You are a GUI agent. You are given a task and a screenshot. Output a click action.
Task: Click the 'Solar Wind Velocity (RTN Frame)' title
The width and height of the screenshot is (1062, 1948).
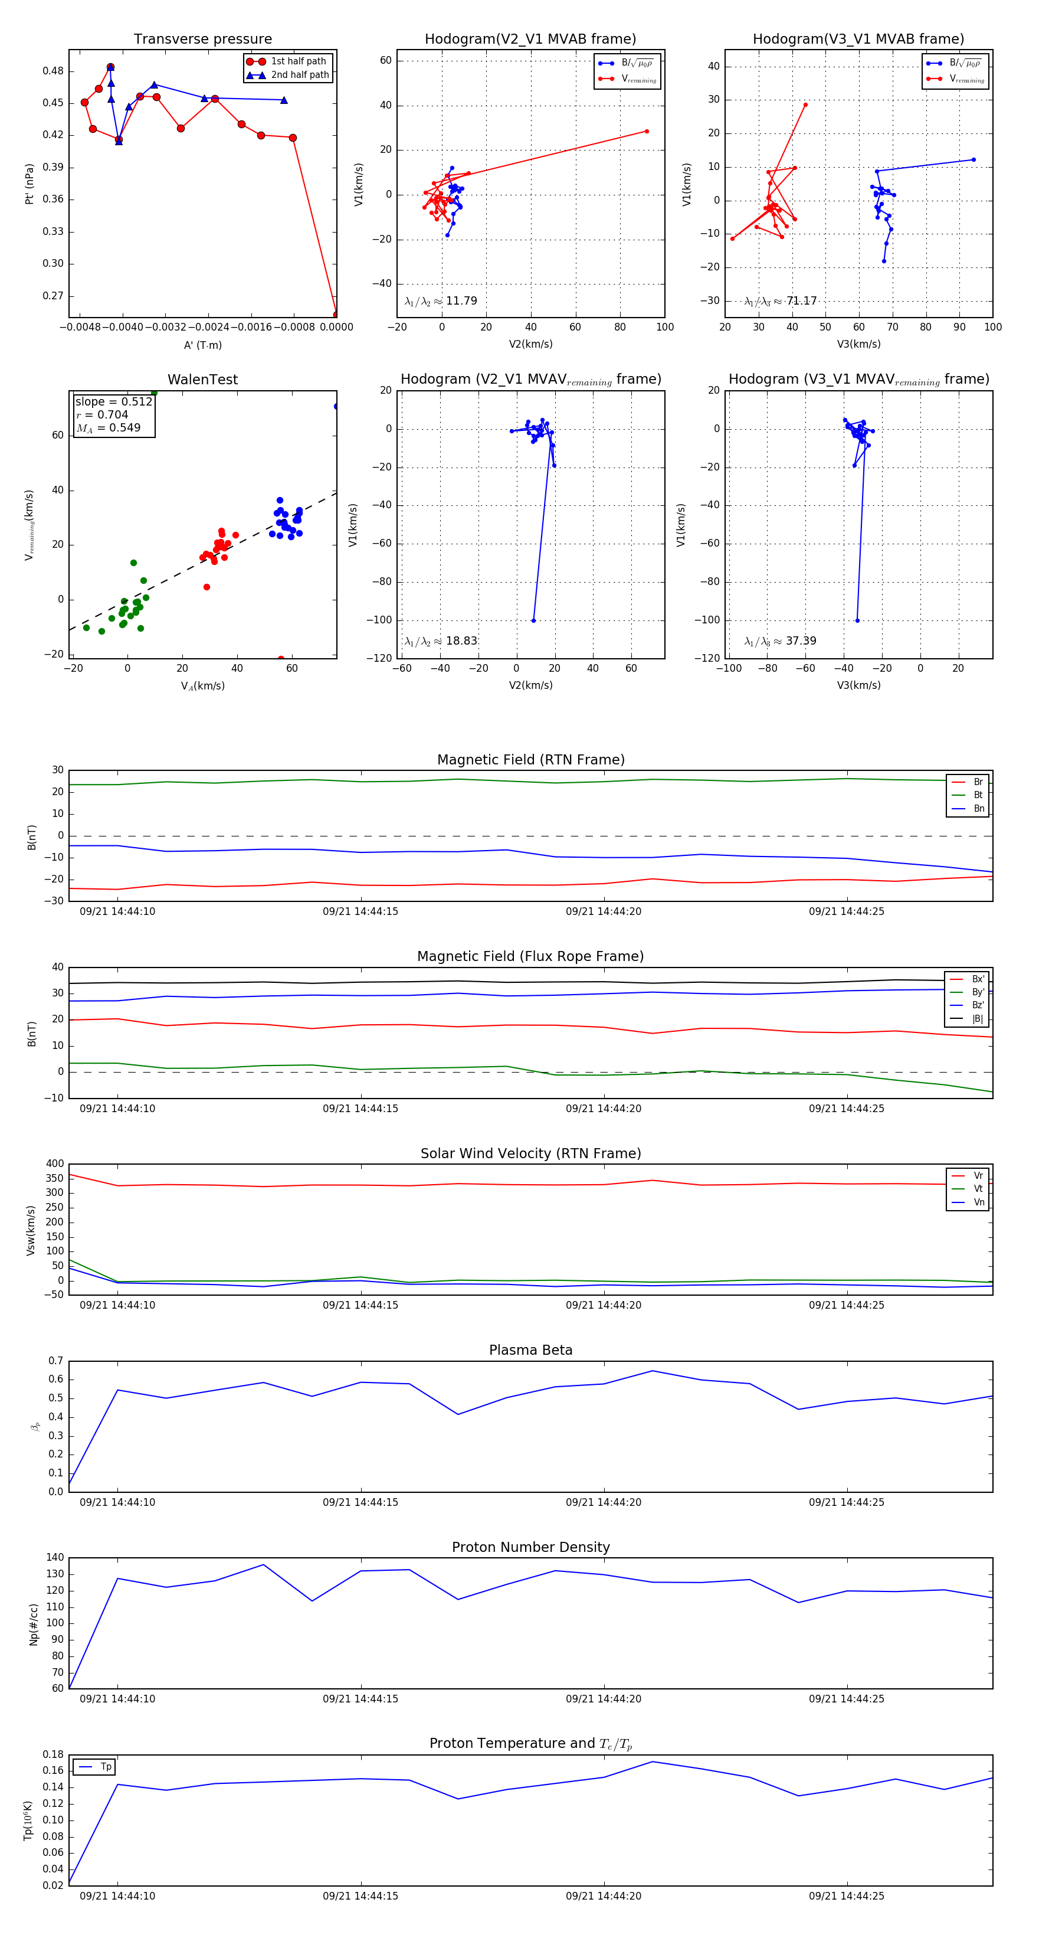coord(530,1153)
